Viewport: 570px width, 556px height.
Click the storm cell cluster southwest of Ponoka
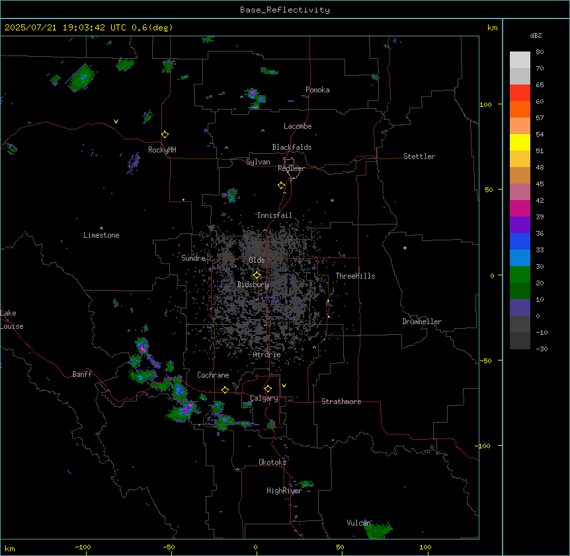[257, 98]
